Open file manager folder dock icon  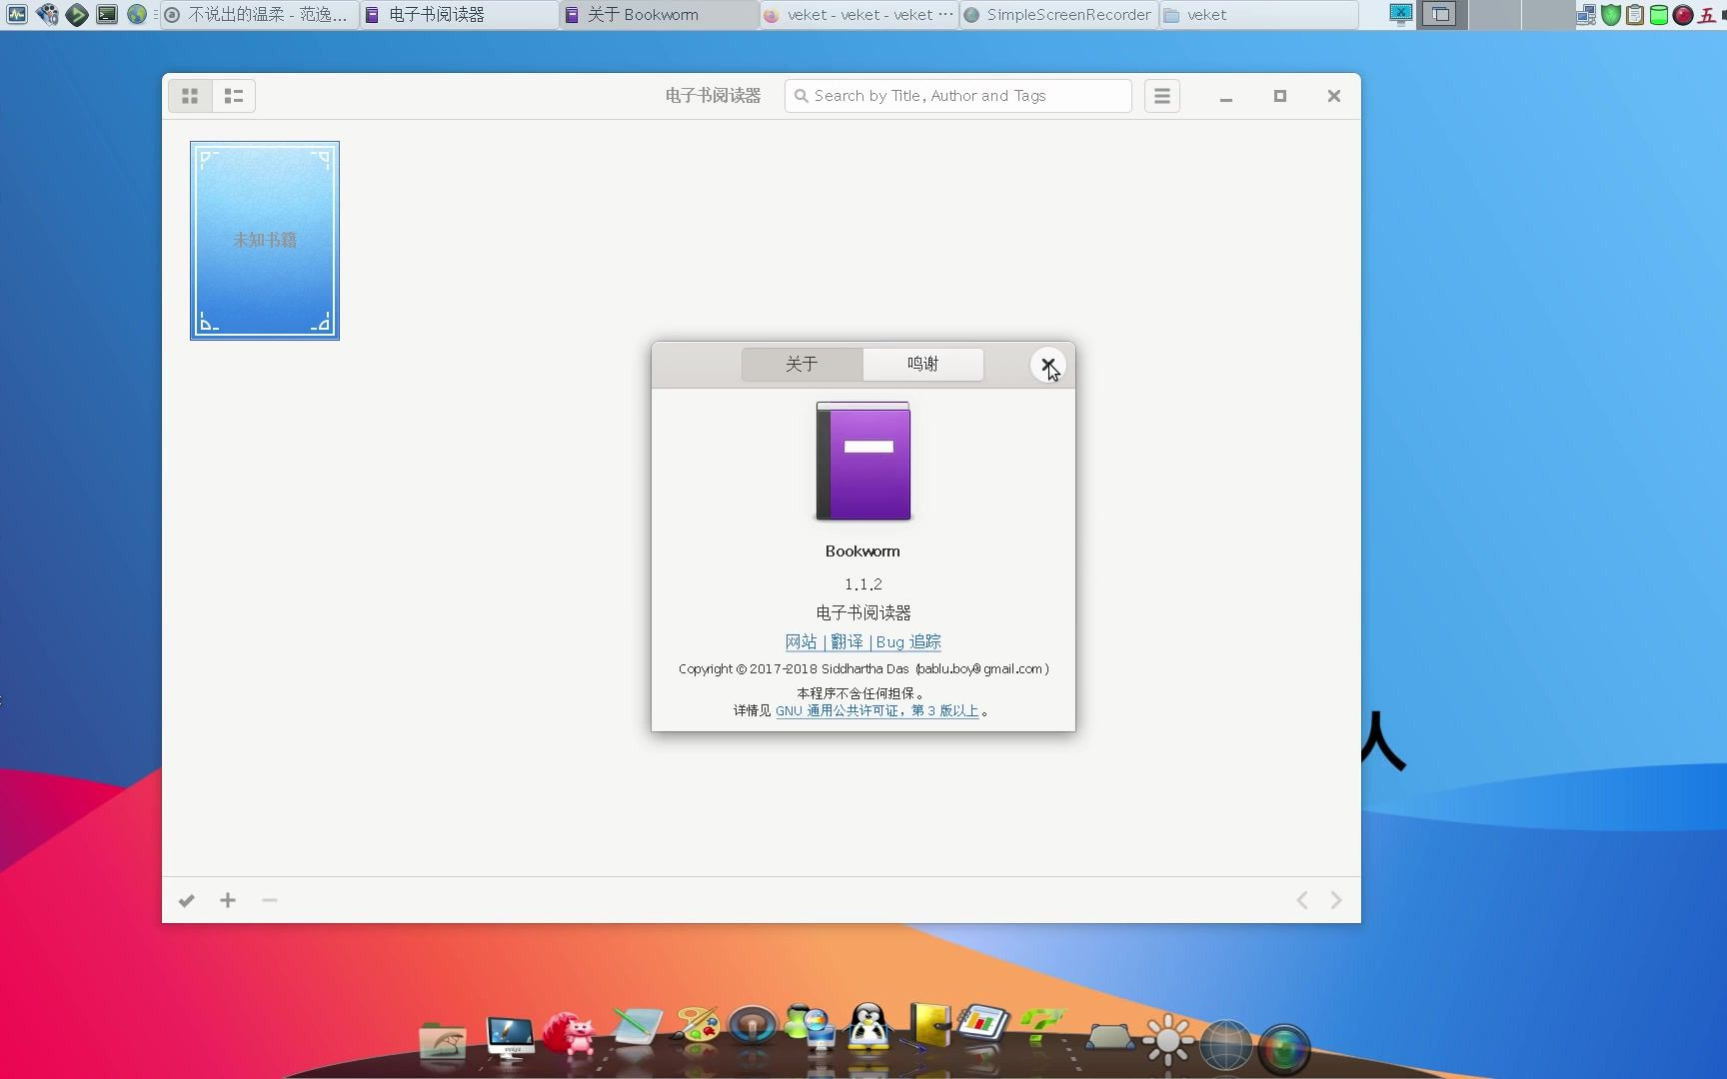[x=442, y=1040]
